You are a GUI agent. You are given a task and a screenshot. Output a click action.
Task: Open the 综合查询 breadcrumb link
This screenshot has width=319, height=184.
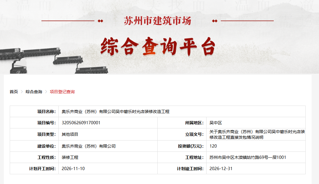34,92
